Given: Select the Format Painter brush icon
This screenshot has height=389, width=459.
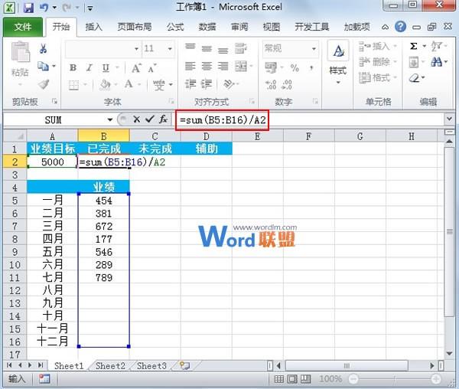Looking at the screenshot, I should [43, 83].
